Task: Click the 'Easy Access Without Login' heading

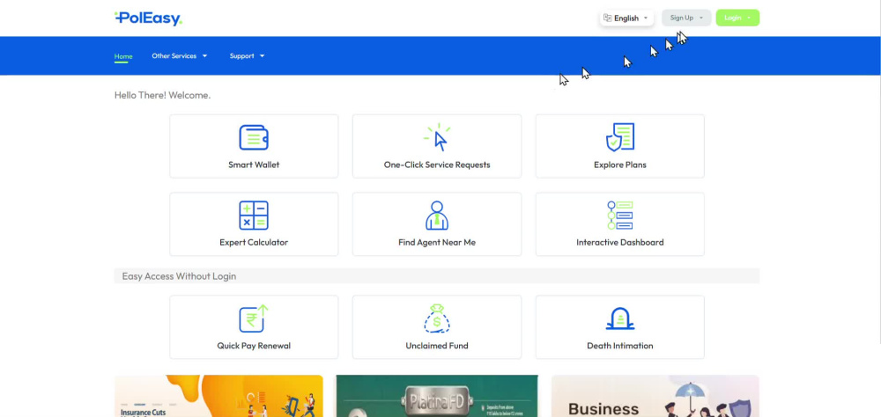Action: (179, 276)
